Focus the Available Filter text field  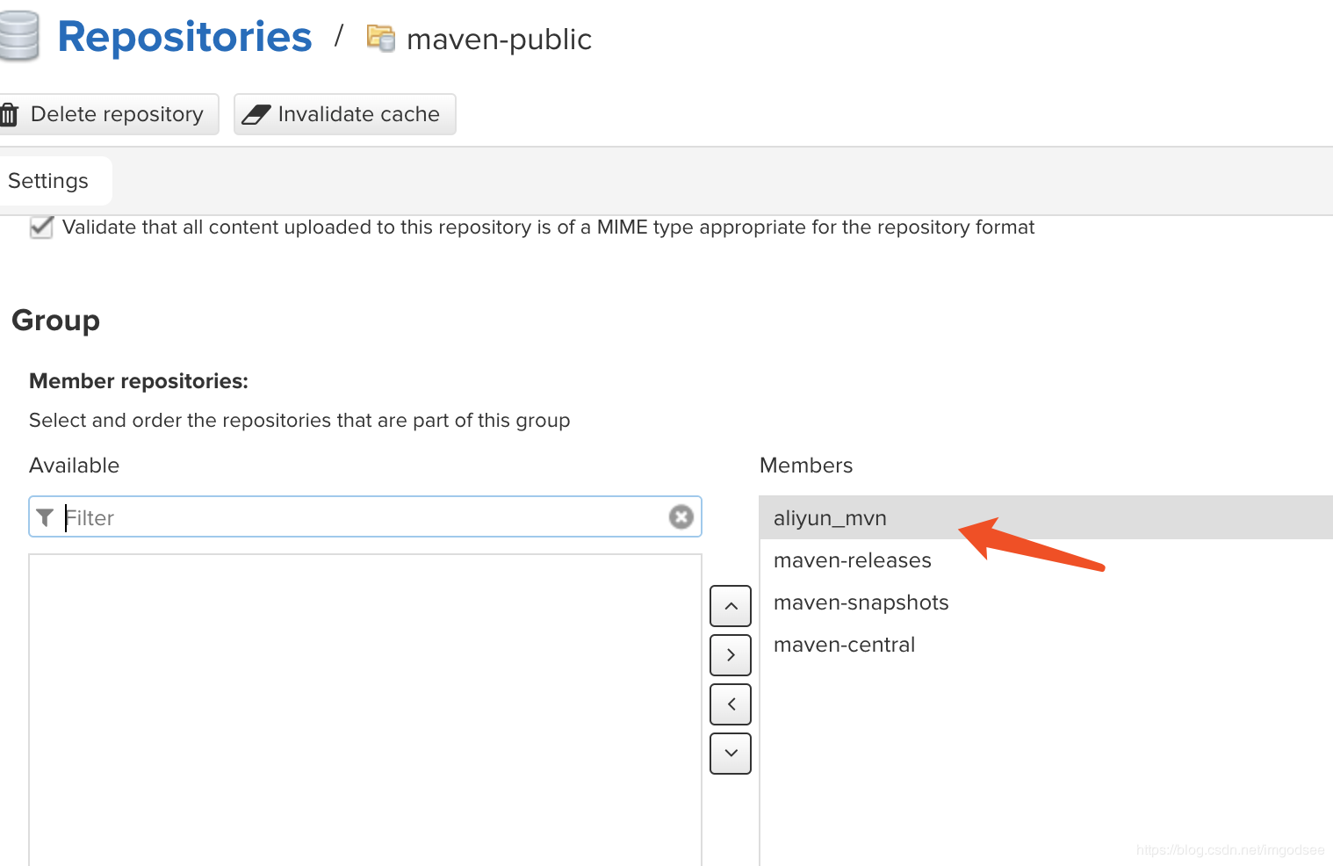(x=365, y=517)
